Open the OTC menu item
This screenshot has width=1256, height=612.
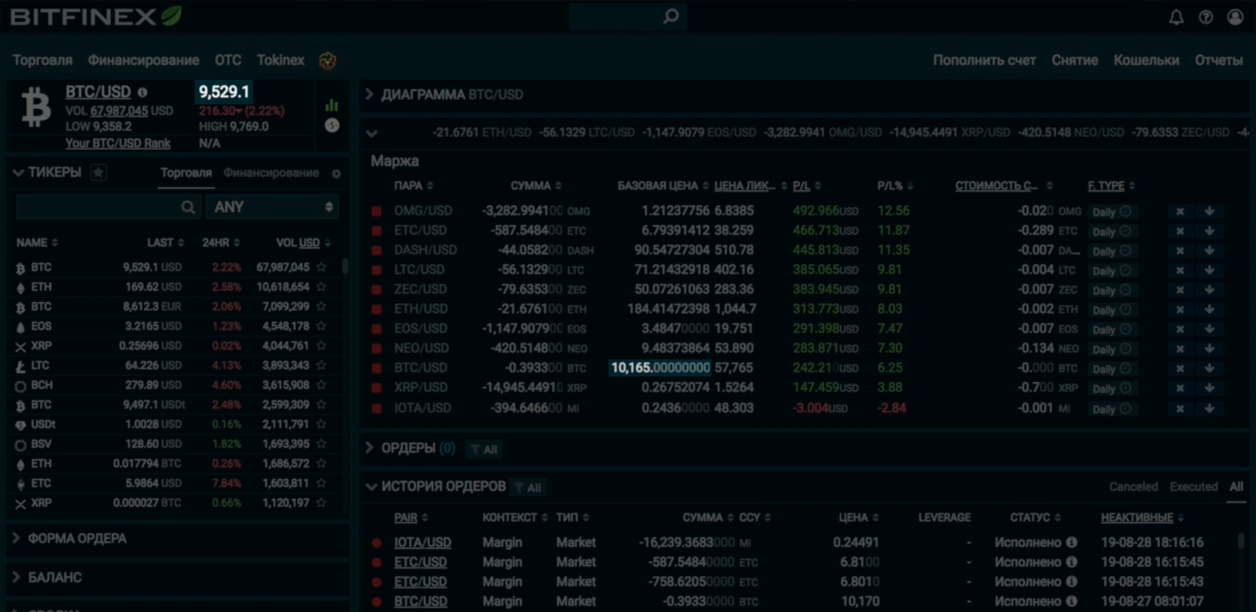coord(228,60)
